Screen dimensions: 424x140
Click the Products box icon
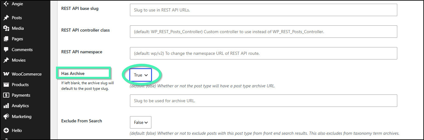point(6,85)
